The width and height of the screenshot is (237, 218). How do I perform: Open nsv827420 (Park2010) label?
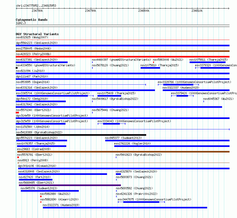pyautogui.click(x=35, y=177)
